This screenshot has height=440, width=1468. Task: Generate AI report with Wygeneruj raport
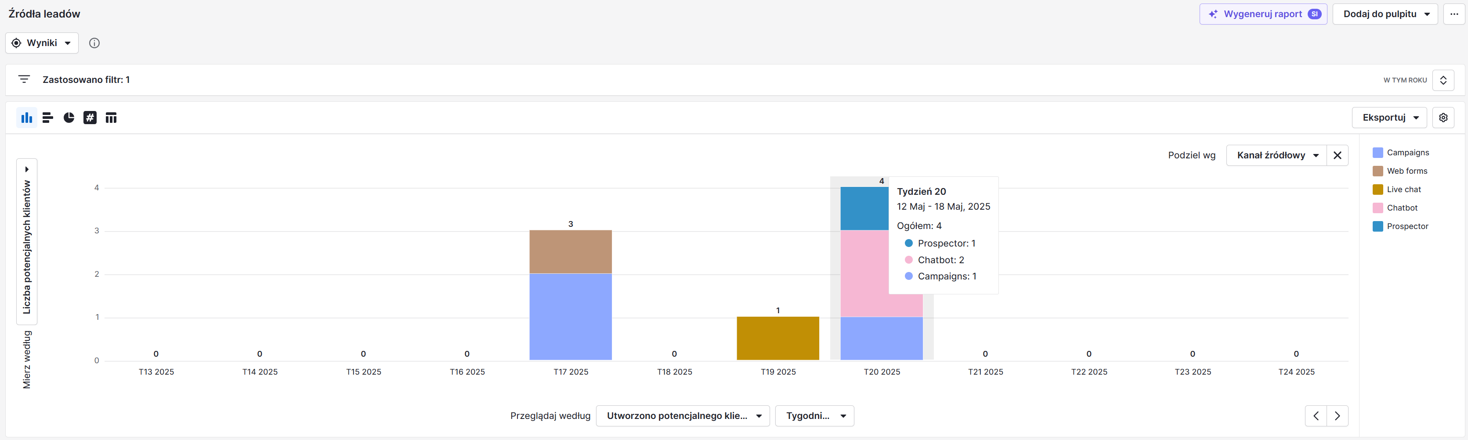[1263, 14]
